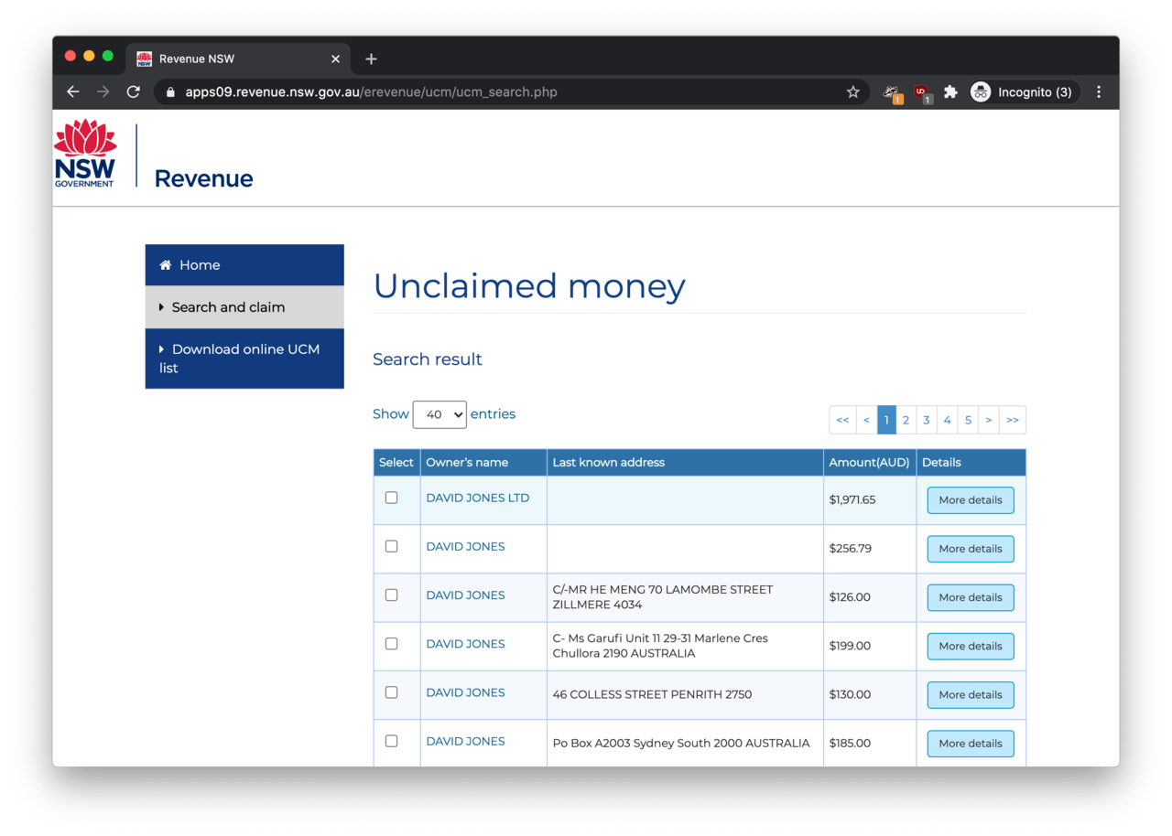This screenshot has height=836, width=1172.
Task: Go to results page 2
Action: point(906,420)
